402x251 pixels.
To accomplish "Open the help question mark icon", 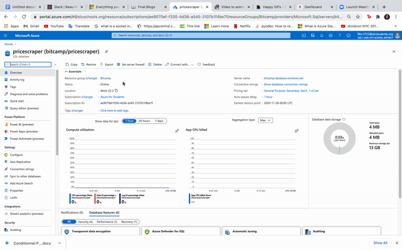I will click(340, 35).
